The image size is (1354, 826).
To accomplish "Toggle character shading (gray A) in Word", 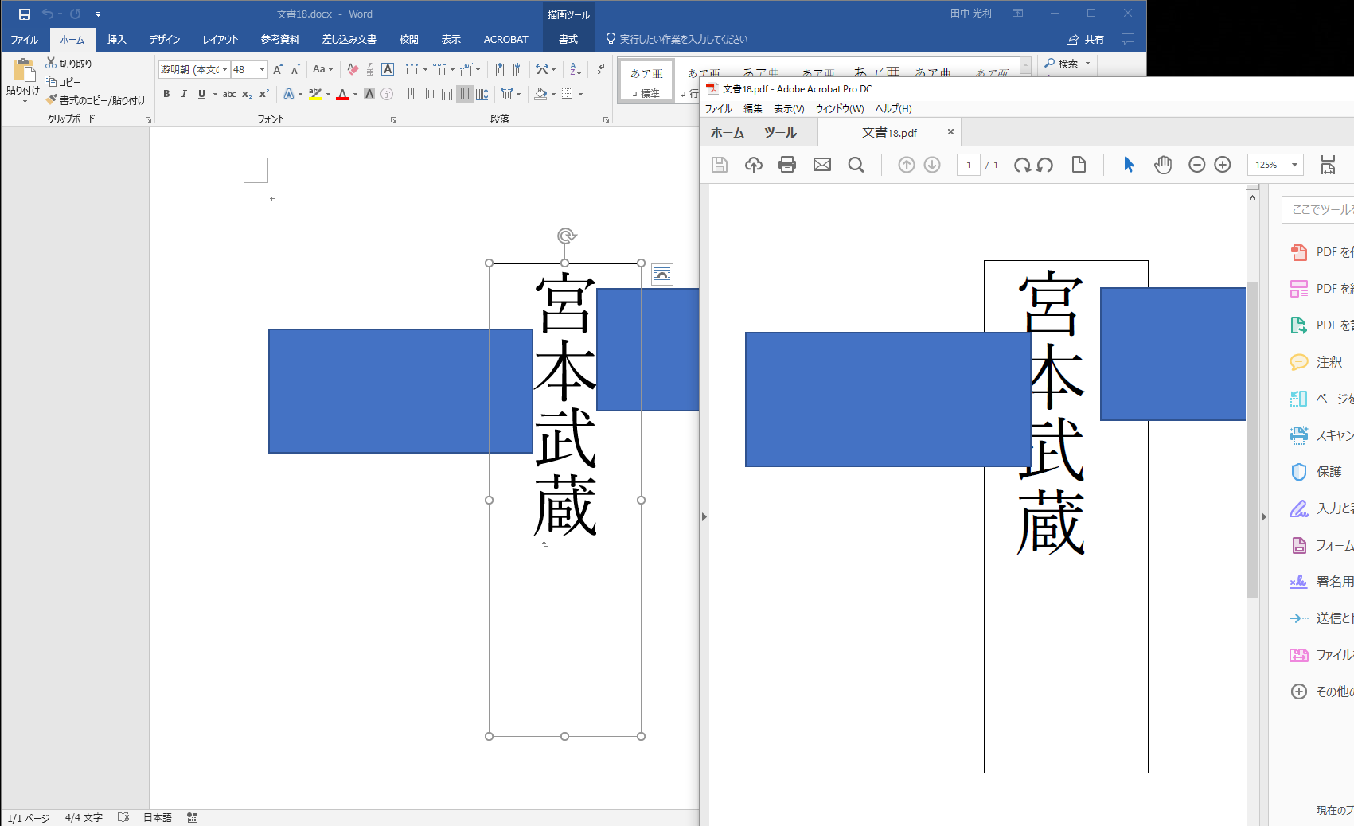I will pyautogui.click(x=369, y=94).
